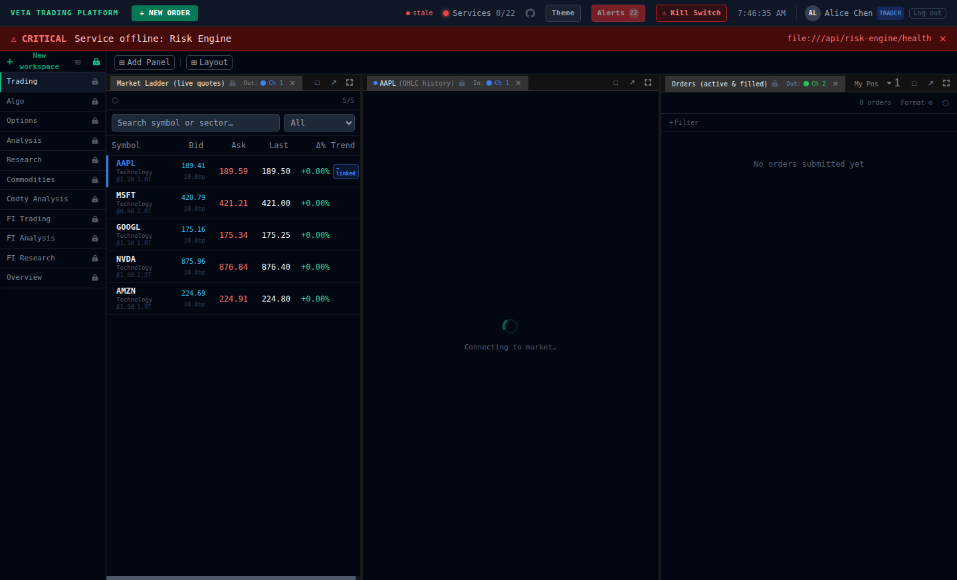The width and height of the screenshot is (957, 580).
Task: Toggle the lock on the Orders panel
Action: tap(774, 83)
